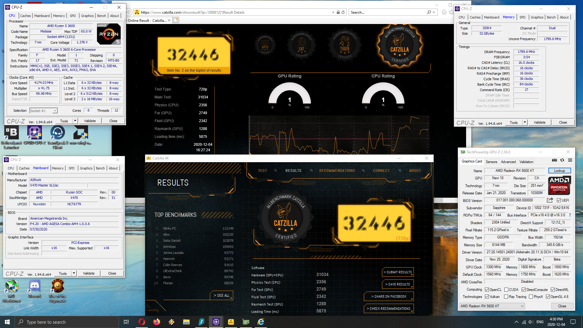Toggle the CUDA checkbox
Image resolution: width=583 pixels, height=328 pixels.
[x=506, y=290]
